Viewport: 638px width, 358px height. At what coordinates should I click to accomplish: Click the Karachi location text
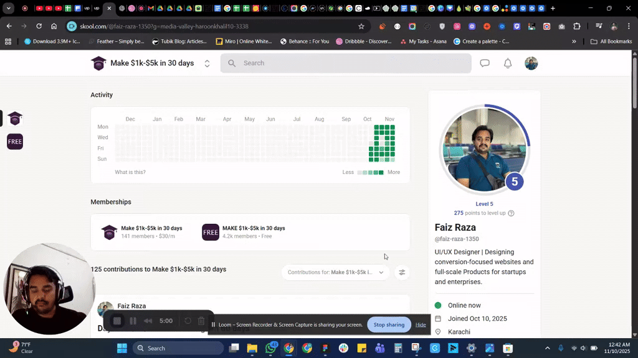459,332
